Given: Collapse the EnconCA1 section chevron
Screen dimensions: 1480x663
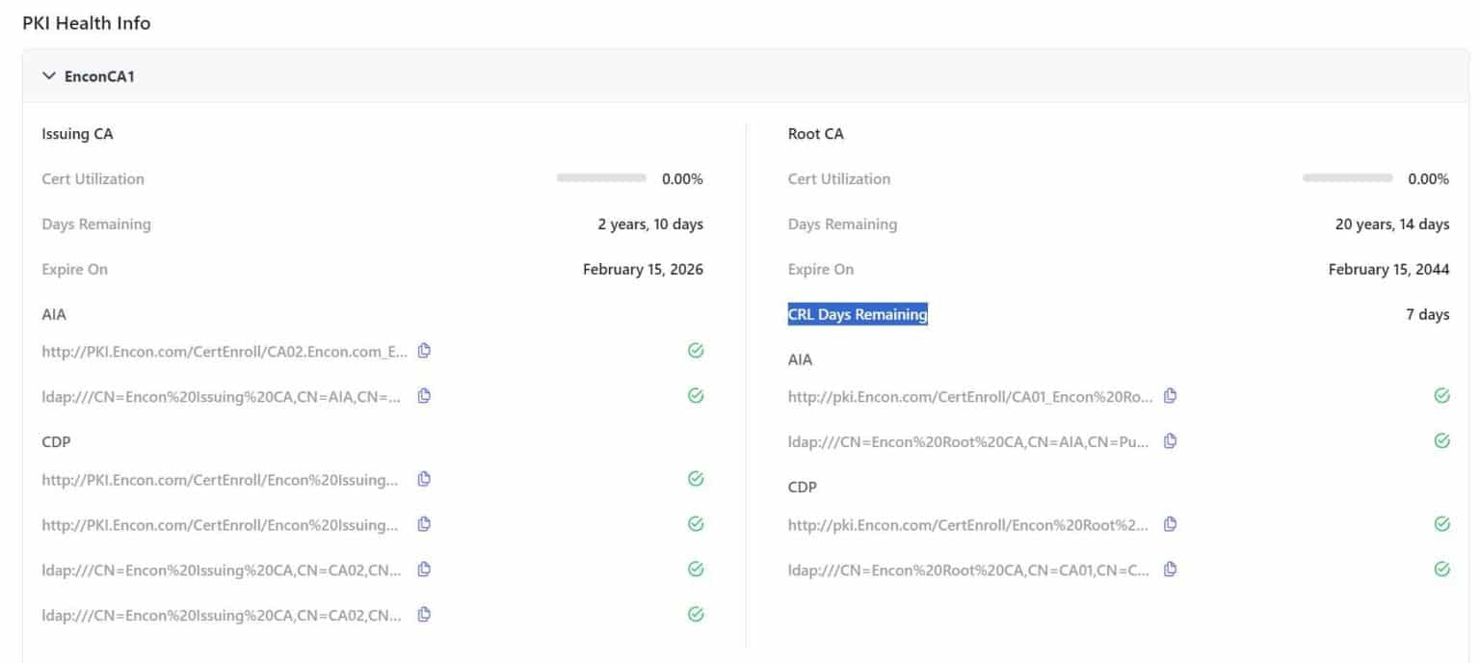Looking at the screenshot, I should [x=49, y=76].
